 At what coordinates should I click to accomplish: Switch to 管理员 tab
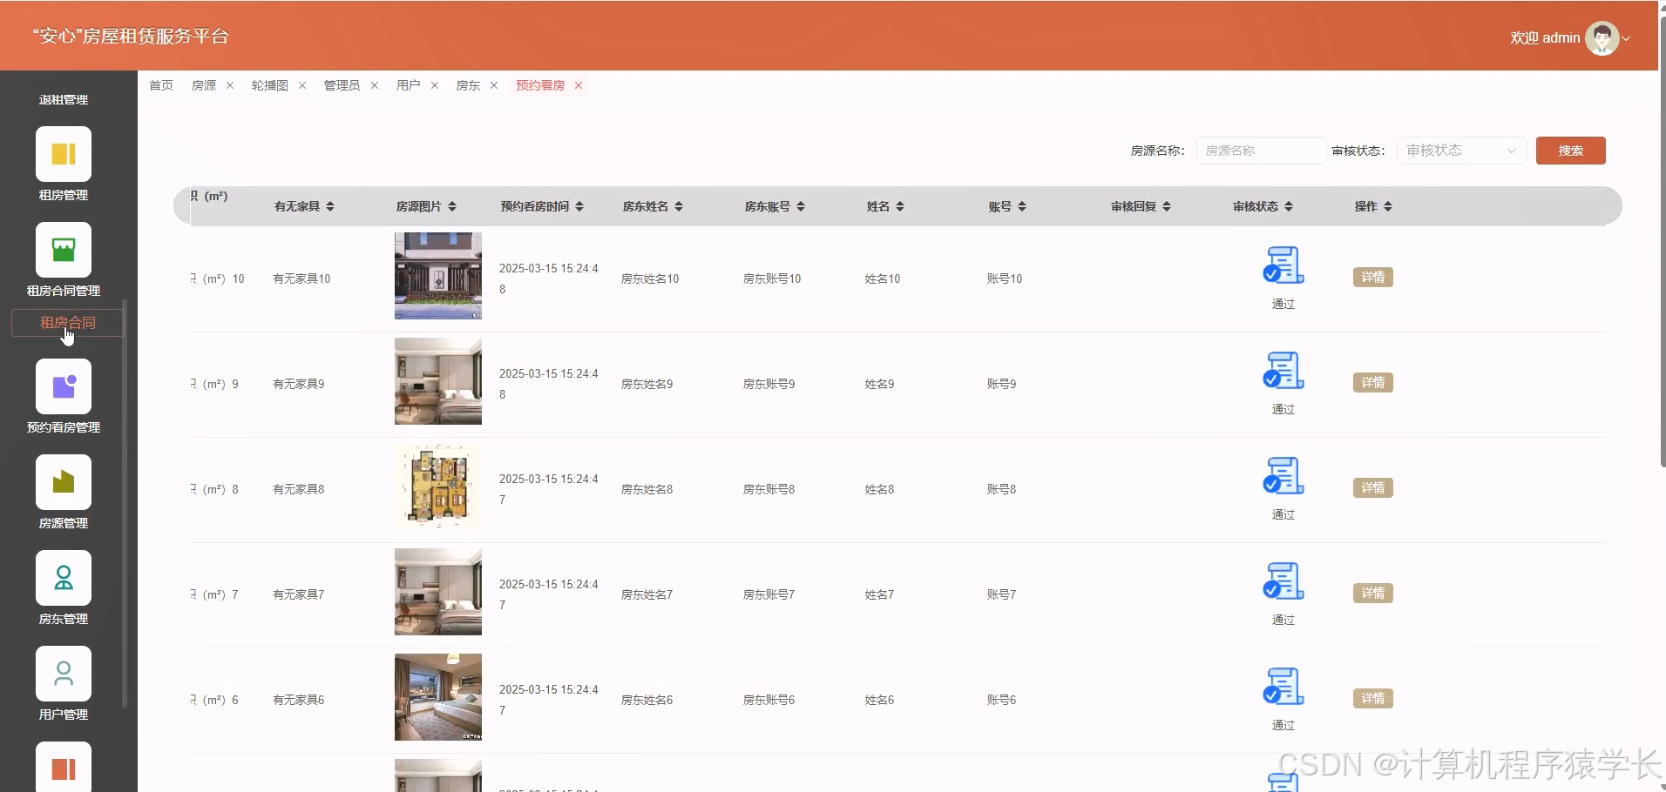coord(342,85)
